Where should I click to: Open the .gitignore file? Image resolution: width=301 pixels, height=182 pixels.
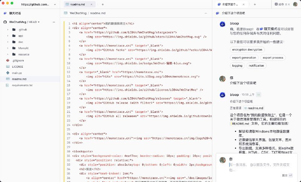coord(18,60)
